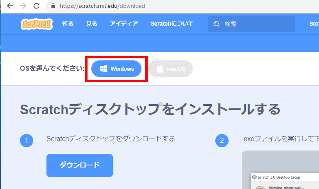The width and height of the screenshot is (319, 189).
Task: Select the Windows OS button
Action: 117,69
